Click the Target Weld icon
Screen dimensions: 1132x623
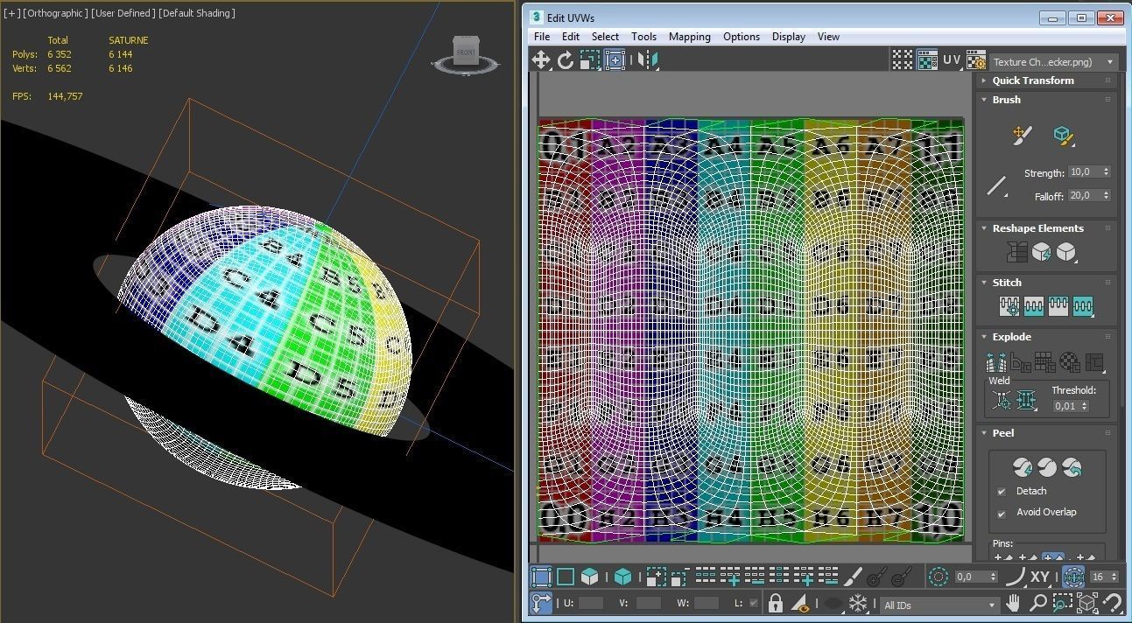(x=1002, y=401)
